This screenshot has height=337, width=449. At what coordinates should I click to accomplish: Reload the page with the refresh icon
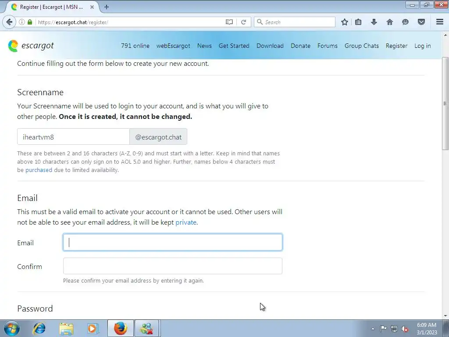point(243,22)
